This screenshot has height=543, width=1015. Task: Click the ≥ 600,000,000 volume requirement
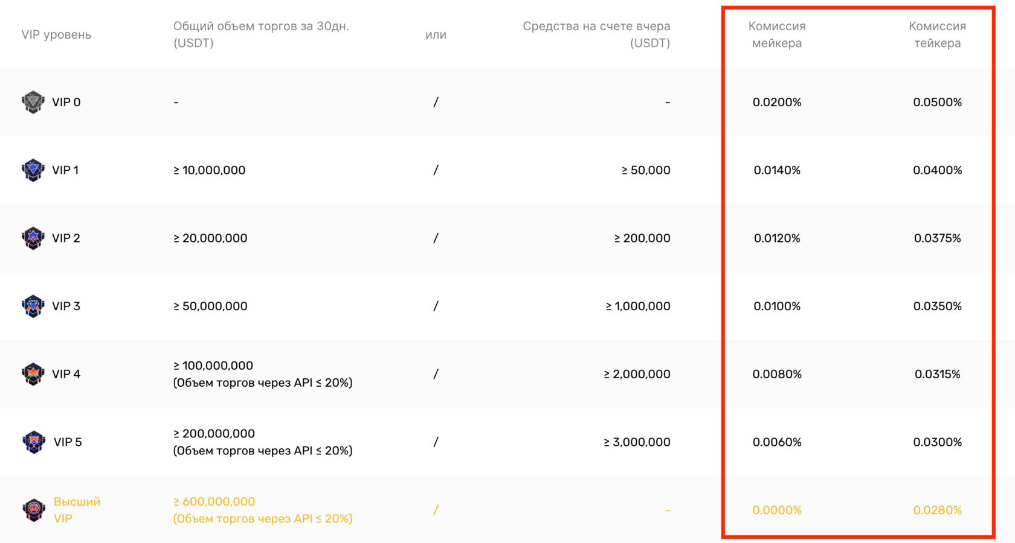click(214, 501)
